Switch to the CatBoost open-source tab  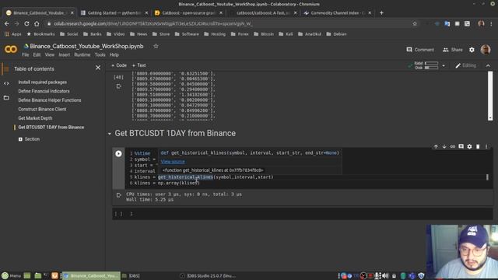click(x=188, y=13)
